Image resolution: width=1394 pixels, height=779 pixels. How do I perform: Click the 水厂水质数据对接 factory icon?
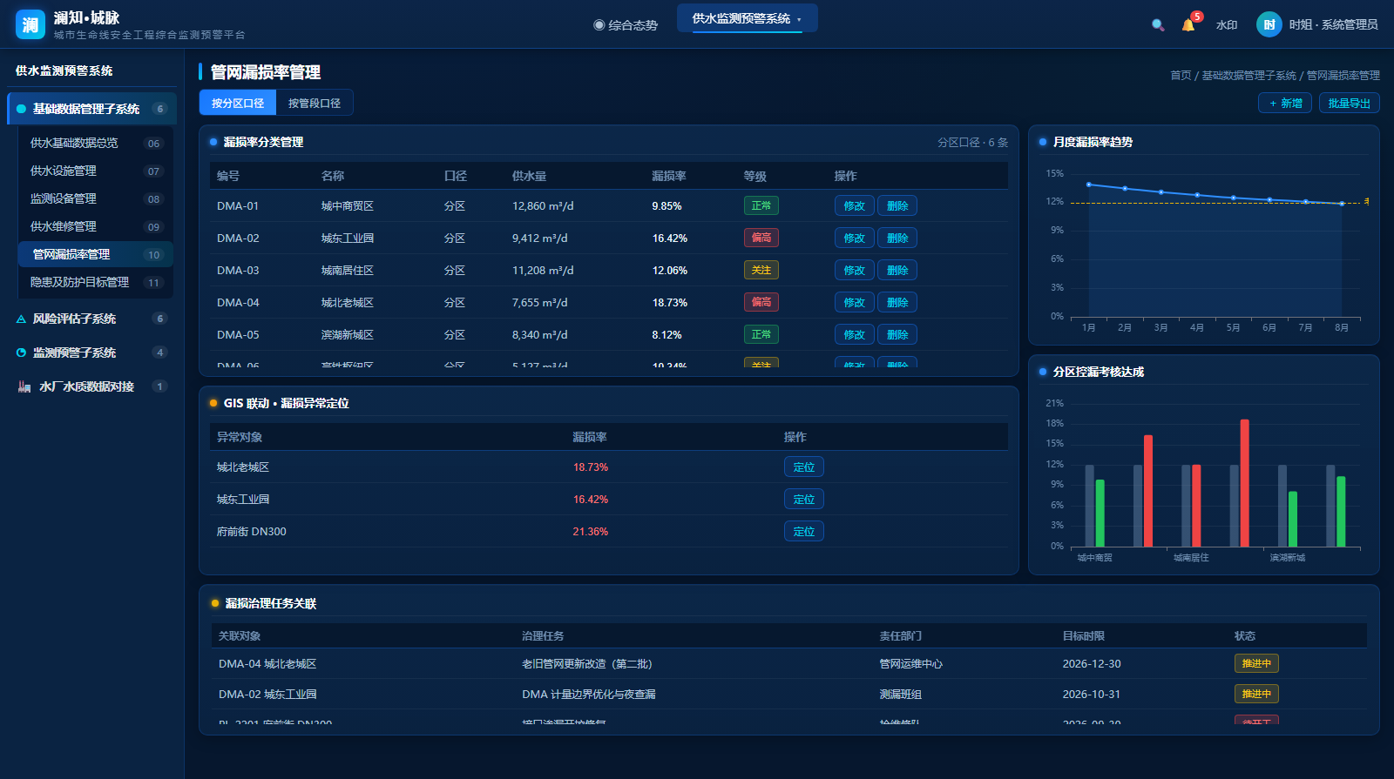point(24,386)
